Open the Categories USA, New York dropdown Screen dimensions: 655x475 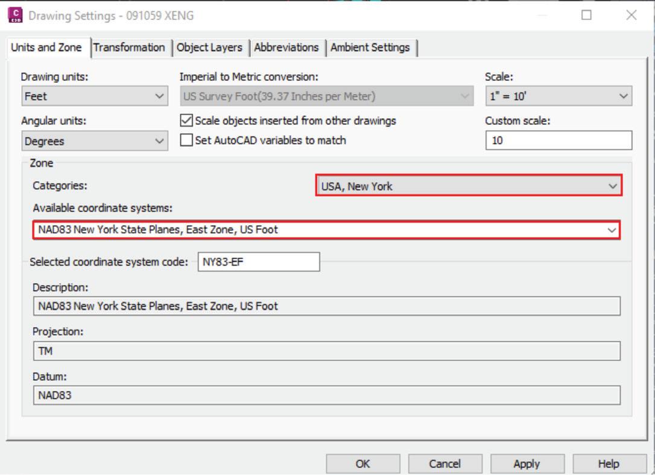coord(469,186)
